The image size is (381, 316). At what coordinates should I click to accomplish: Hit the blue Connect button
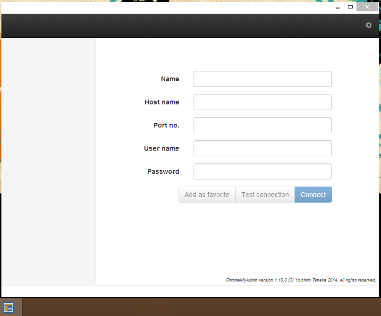pyautogui.click(x=313, y=195)
